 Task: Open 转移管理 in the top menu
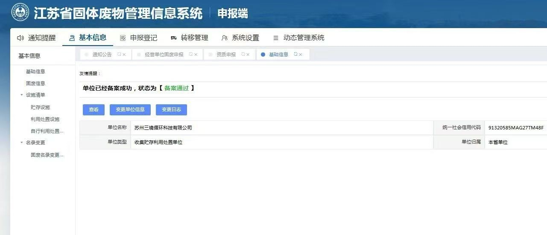[x=195, y=38]
